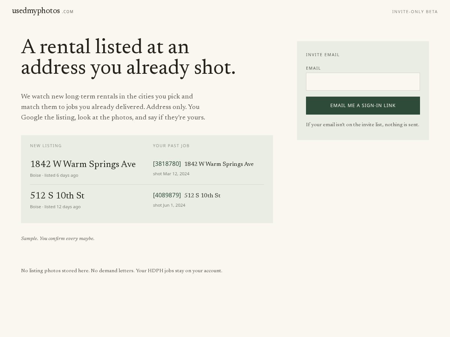Click 'shot Mar 12, 2024' text

(171, 174)
